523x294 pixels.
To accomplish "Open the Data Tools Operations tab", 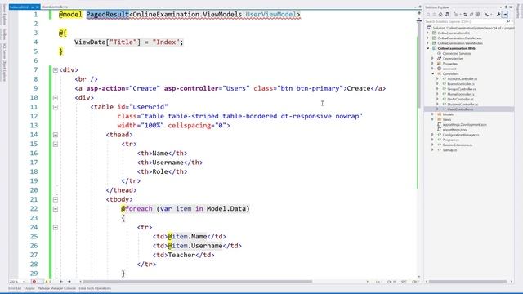I will point(95,288).
